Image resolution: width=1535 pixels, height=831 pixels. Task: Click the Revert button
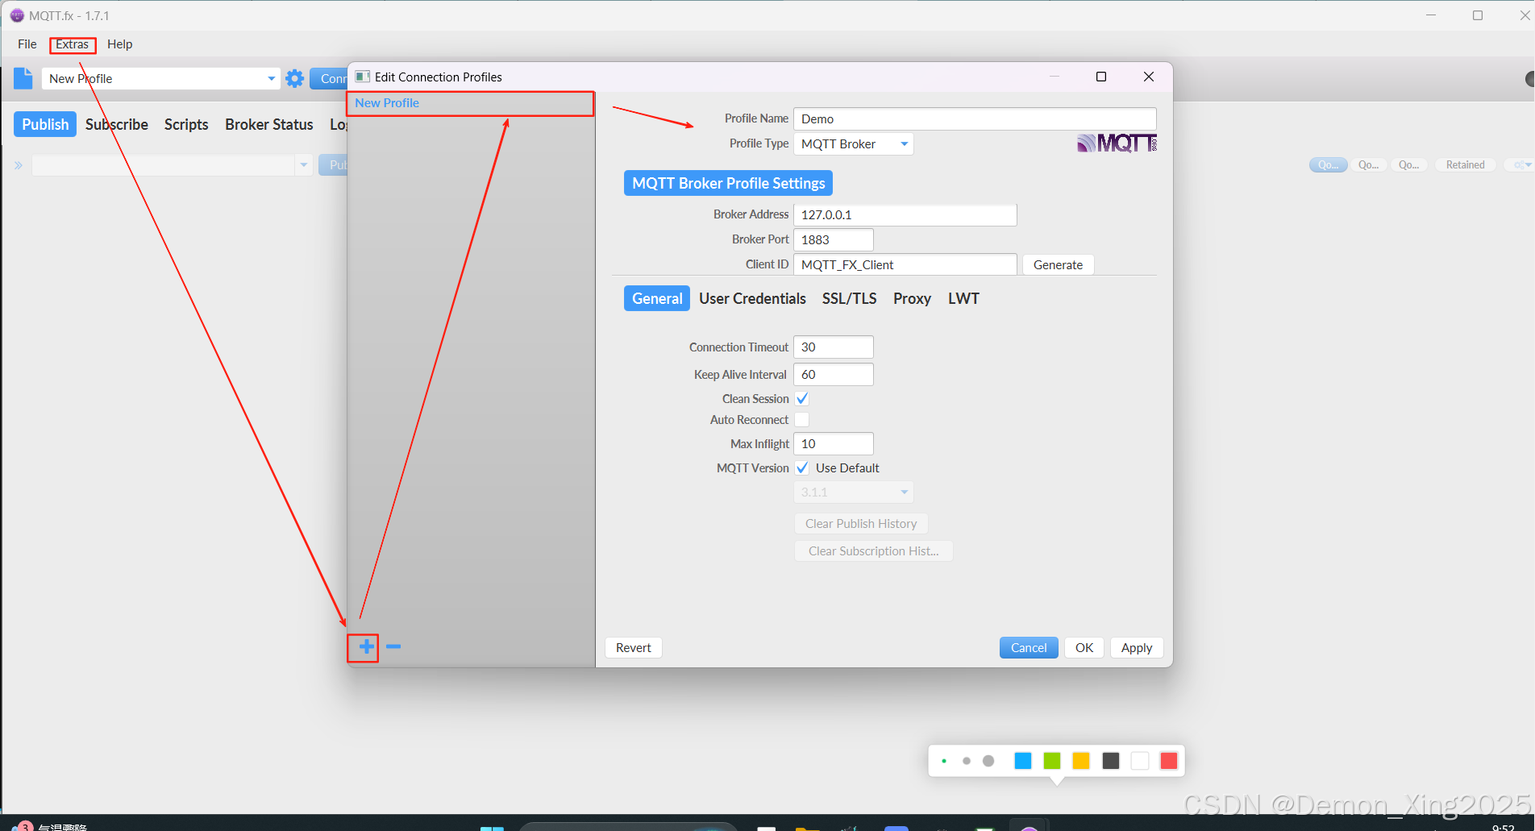point(634,648)
